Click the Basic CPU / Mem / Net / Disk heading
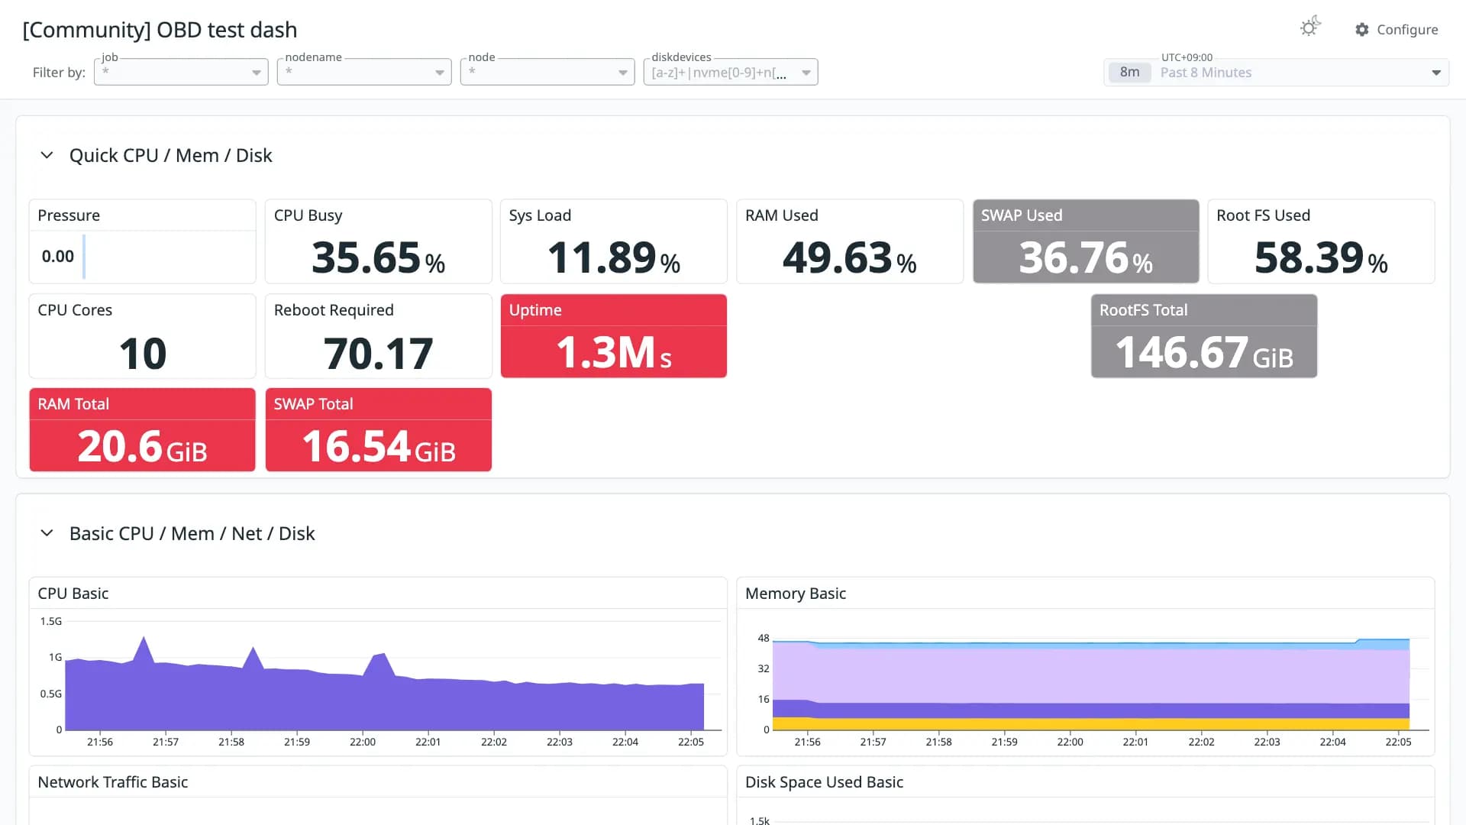This screenshot has height=825, width=1466. 192,533
